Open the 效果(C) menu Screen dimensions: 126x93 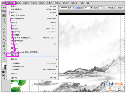click(50, 3)
